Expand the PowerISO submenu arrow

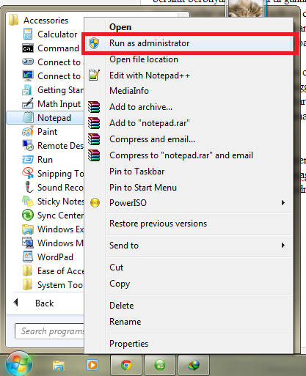click(283, 203)
